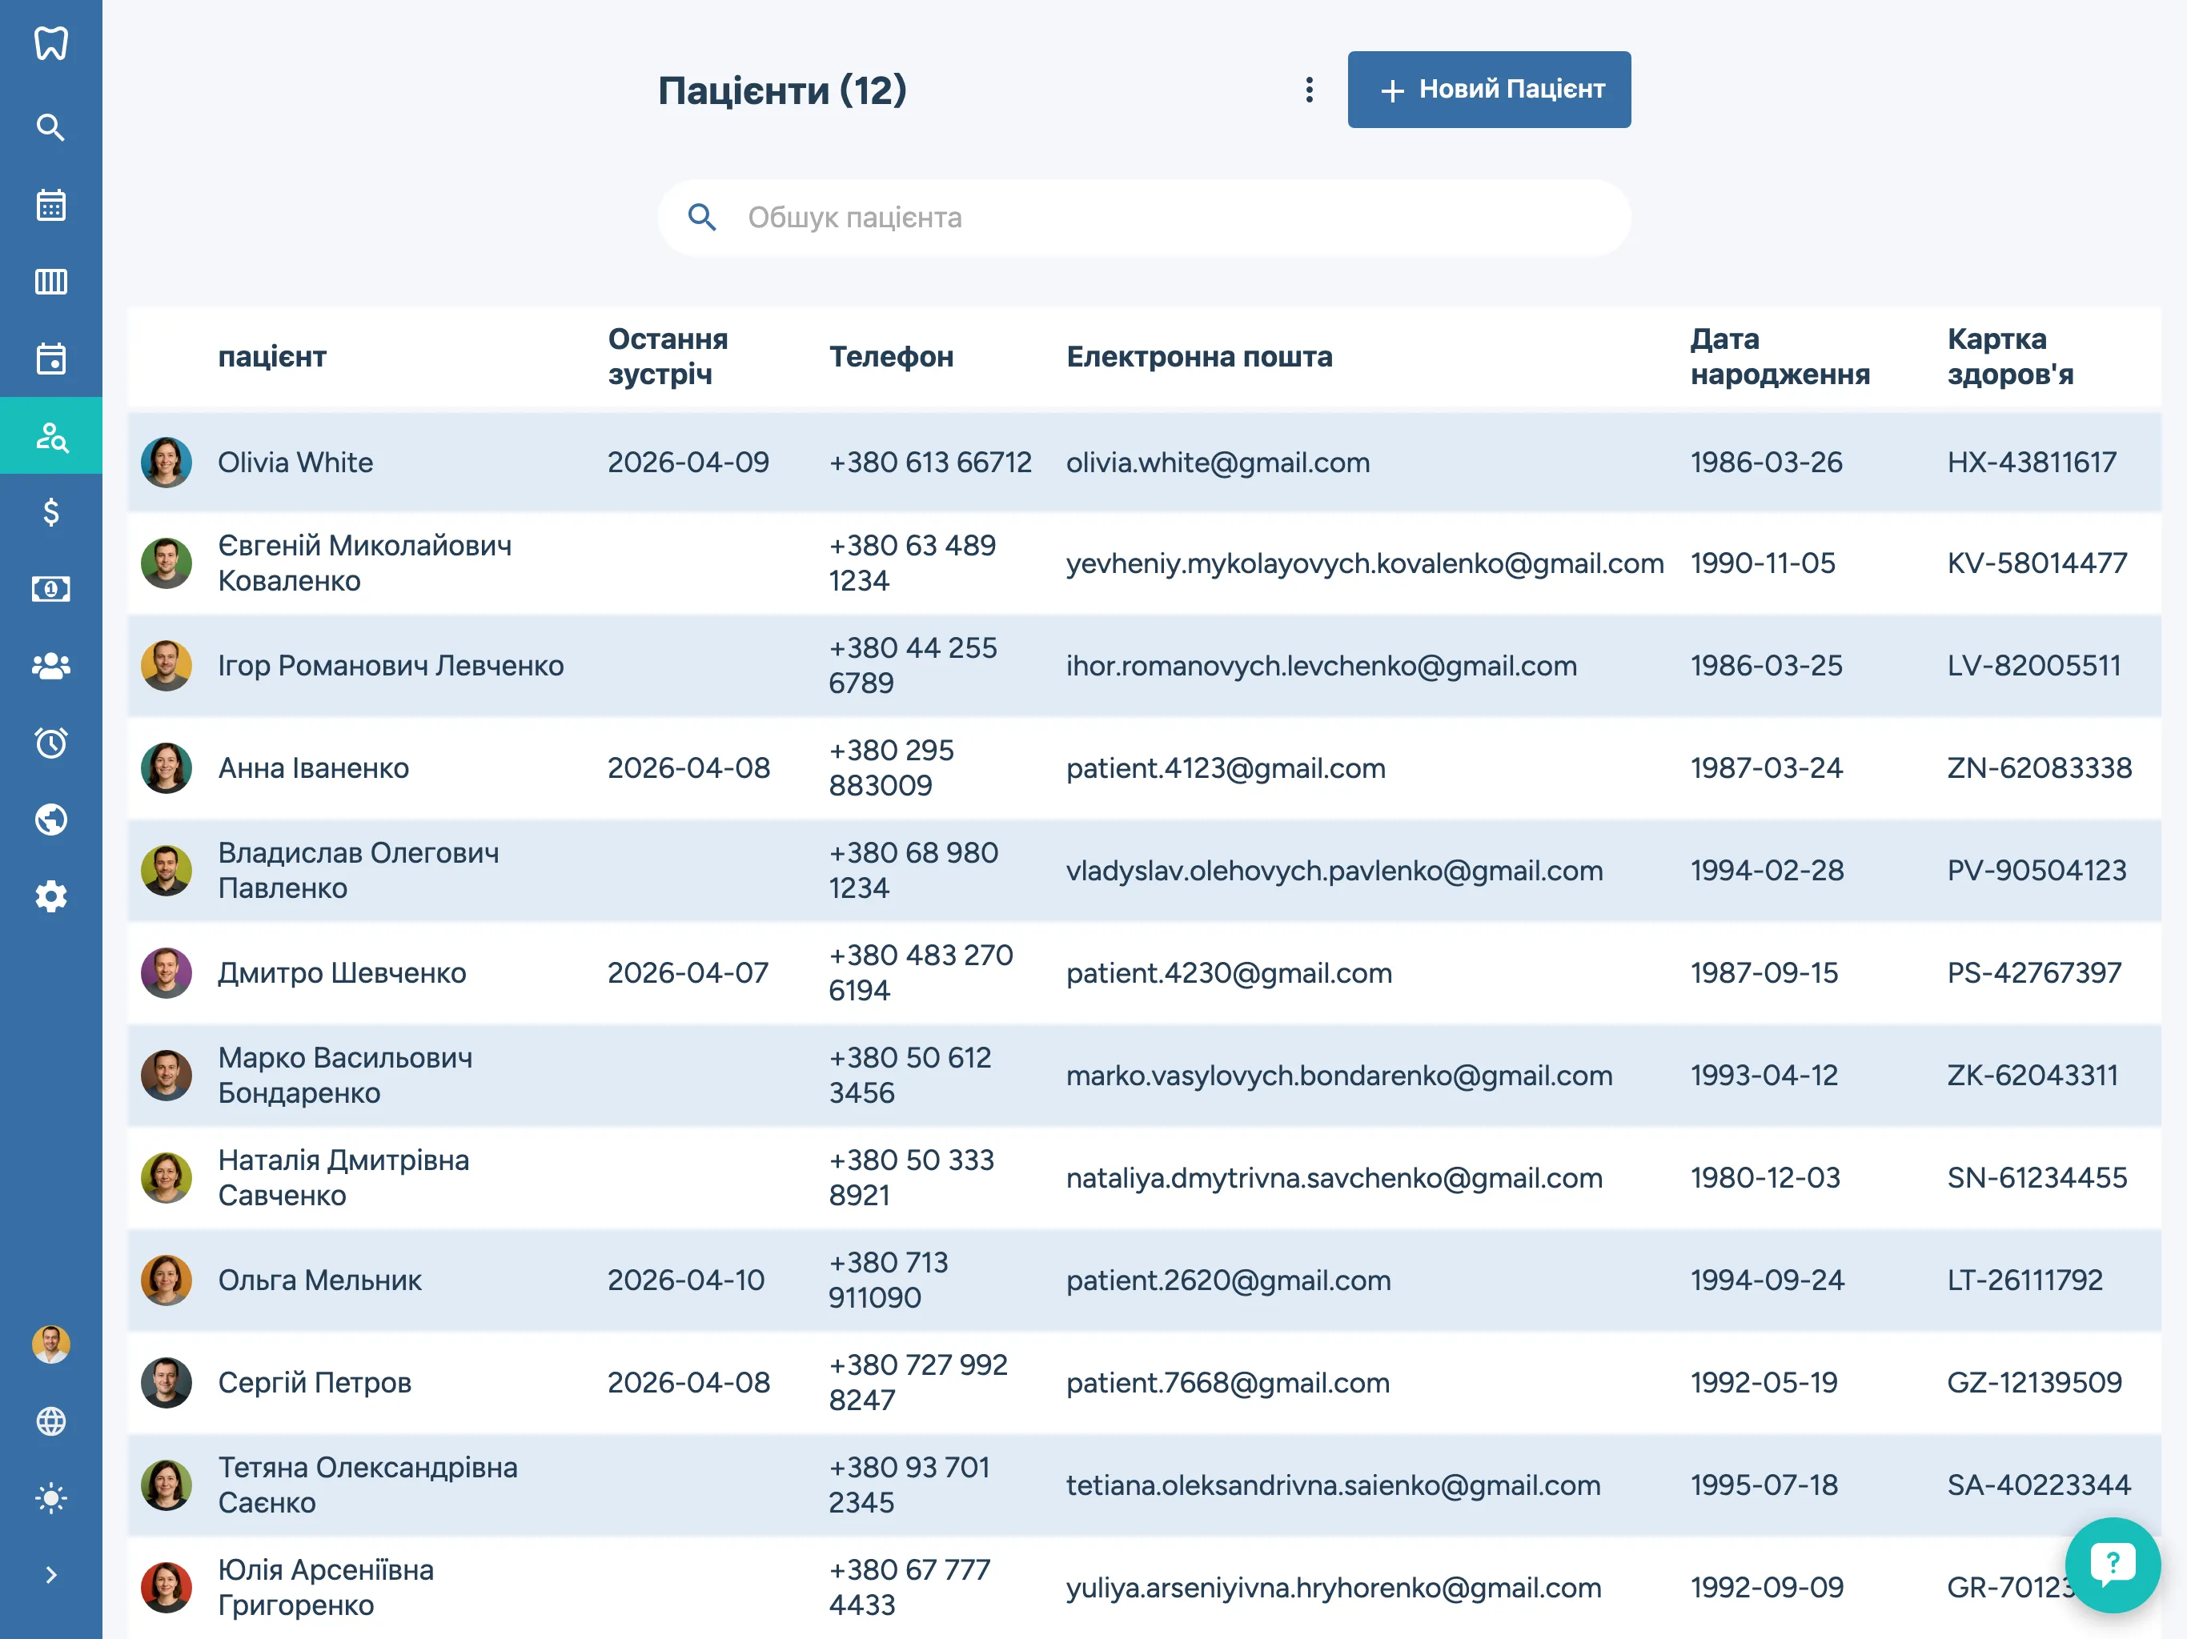This screenshot has width=2187, height=1639.
Task: Open settings gear in sidebar
Action: [50, 896]
